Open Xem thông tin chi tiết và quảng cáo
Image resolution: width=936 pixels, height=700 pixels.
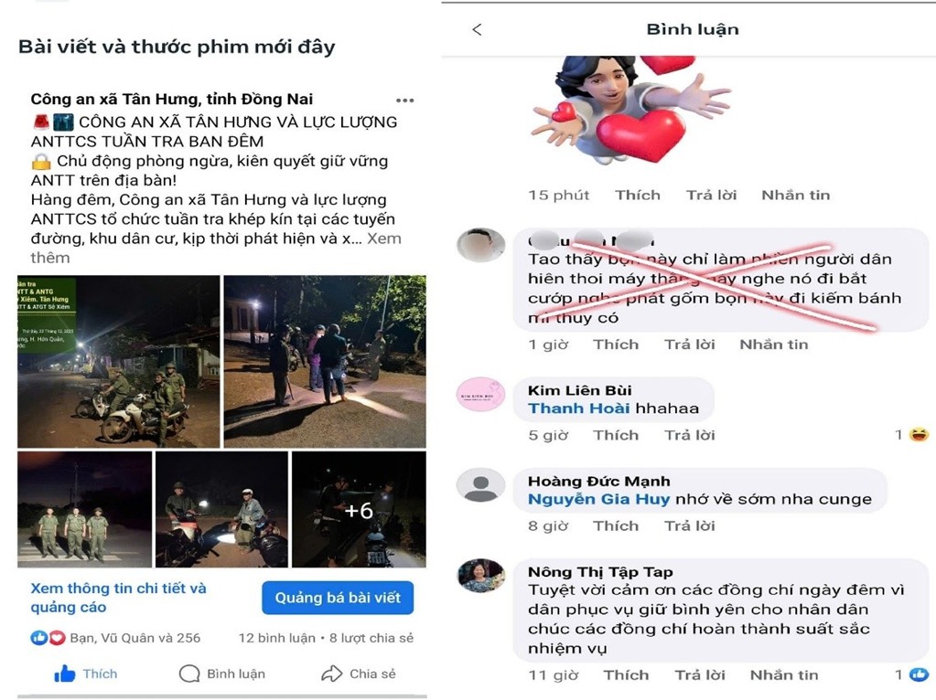click(118, 598)
